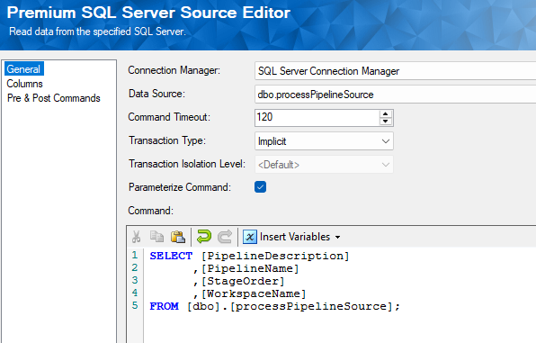Increase Command Timeout with up arrow
Viewport: 536px width, 343px height.
point(386,113)
